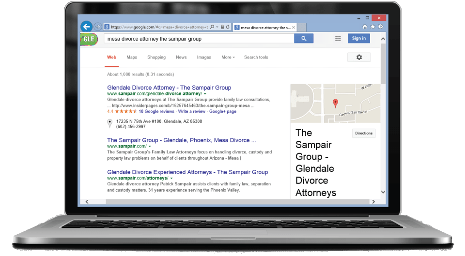Open the Google apps grid icon
Viewport: 465px width, 256px height.
pyautogui.click(x=338, y=39)
